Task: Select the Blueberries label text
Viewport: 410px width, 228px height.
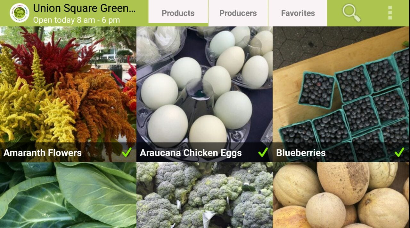Action: click(x=301, y=153)
